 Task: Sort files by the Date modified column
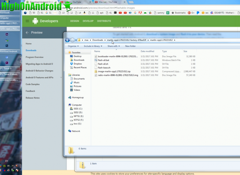pos(147,51)
